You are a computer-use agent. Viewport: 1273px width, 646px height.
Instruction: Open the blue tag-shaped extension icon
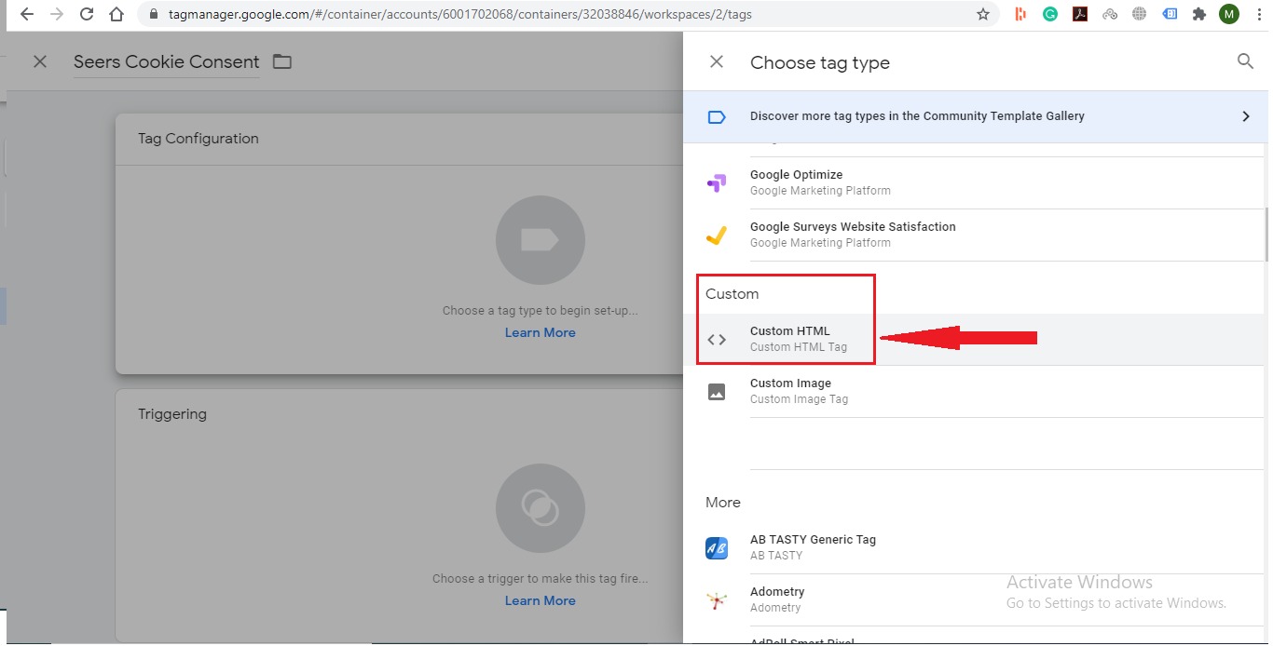pos(1170,14)
